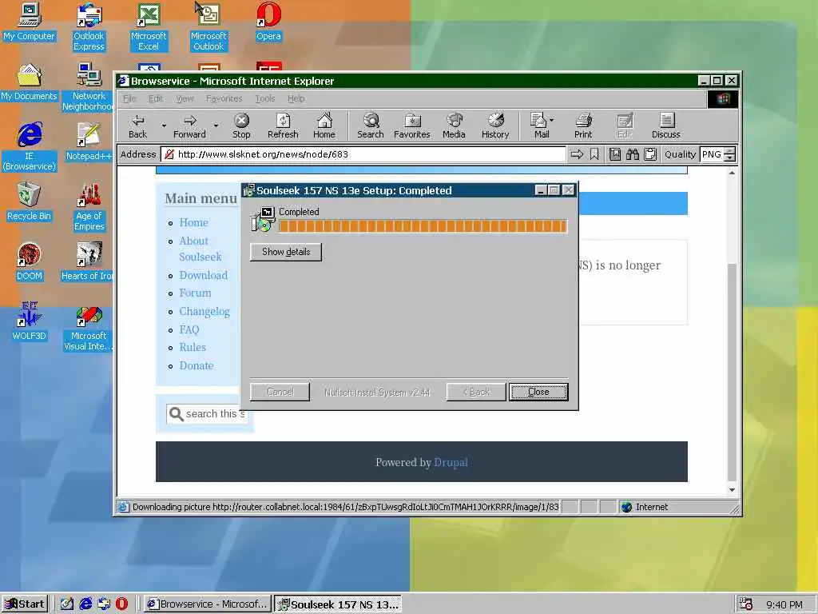Select the Network Neighborhood desktop icon

click(88, 87)
